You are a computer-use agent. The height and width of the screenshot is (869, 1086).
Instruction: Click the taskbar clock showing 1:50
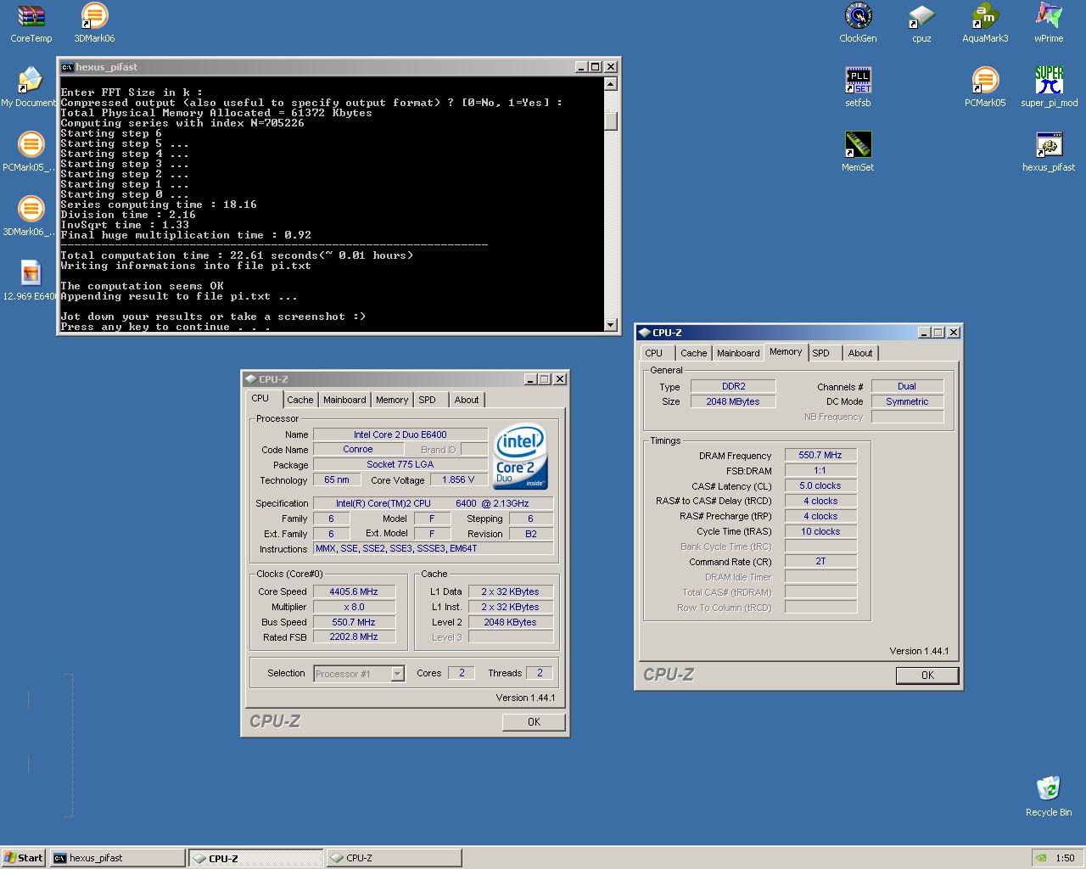click(x=1066, y=858)
